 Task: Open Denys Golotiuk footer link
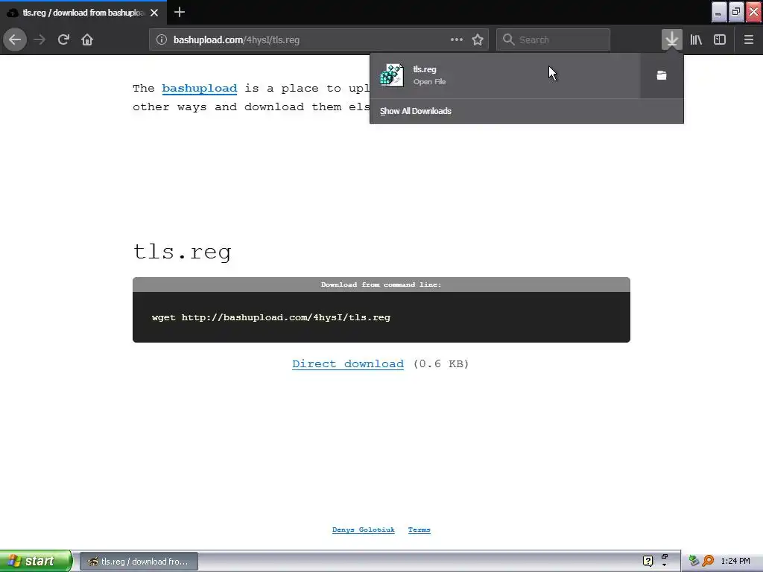coord(364,530)
